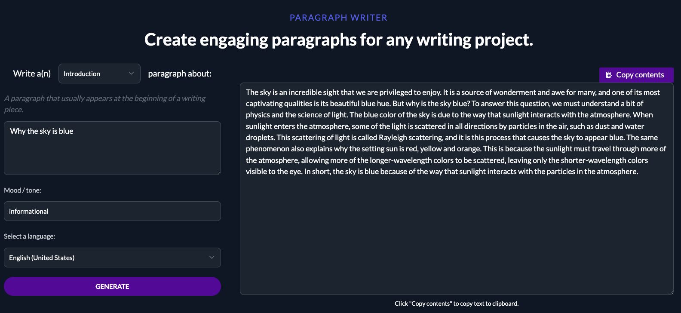Click the topic textarea resize handle
Screen dimensions: 681x313
pos(218,172)
